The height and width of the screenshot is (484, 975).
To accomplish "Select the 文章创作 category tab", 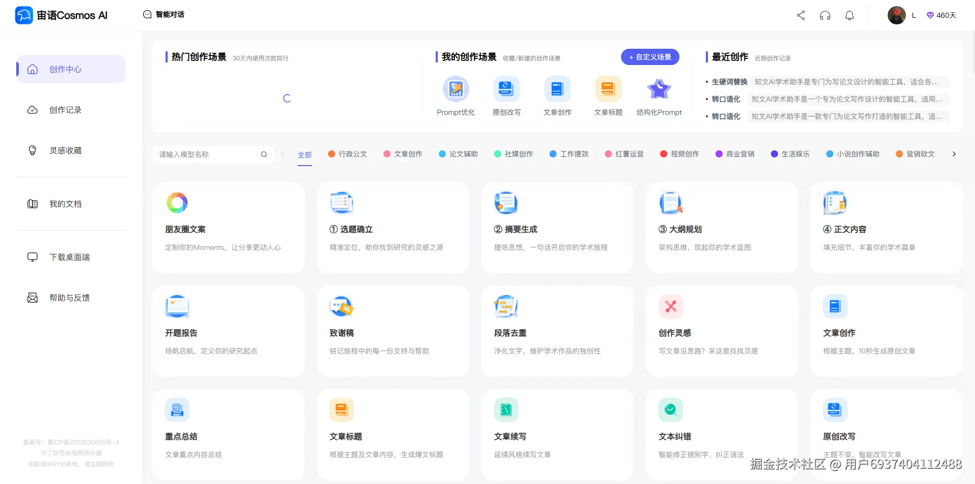I will [x=403, y=154].
